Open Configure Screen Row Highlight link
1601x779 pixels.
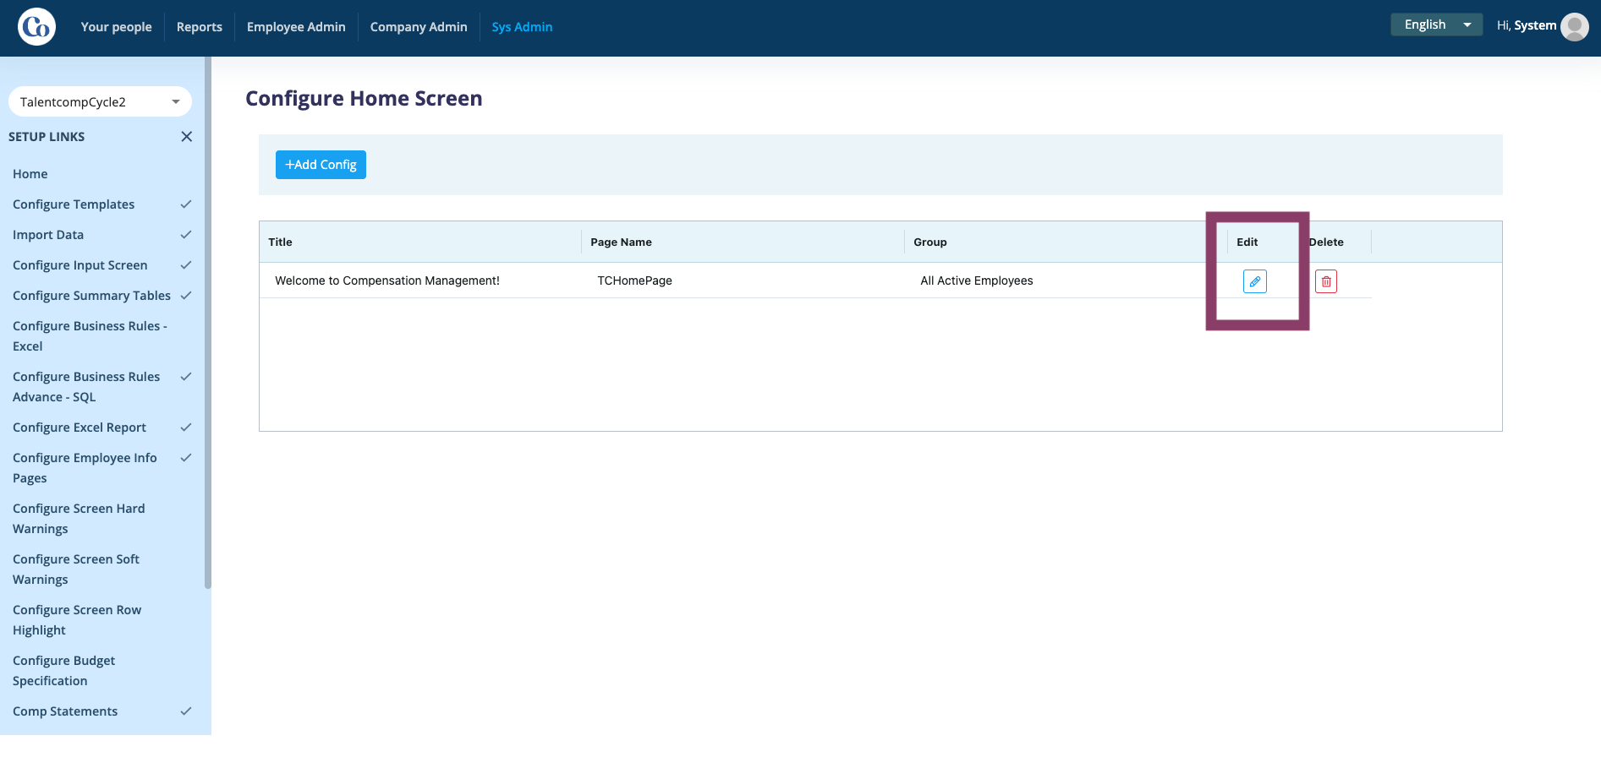pos(77,620)
